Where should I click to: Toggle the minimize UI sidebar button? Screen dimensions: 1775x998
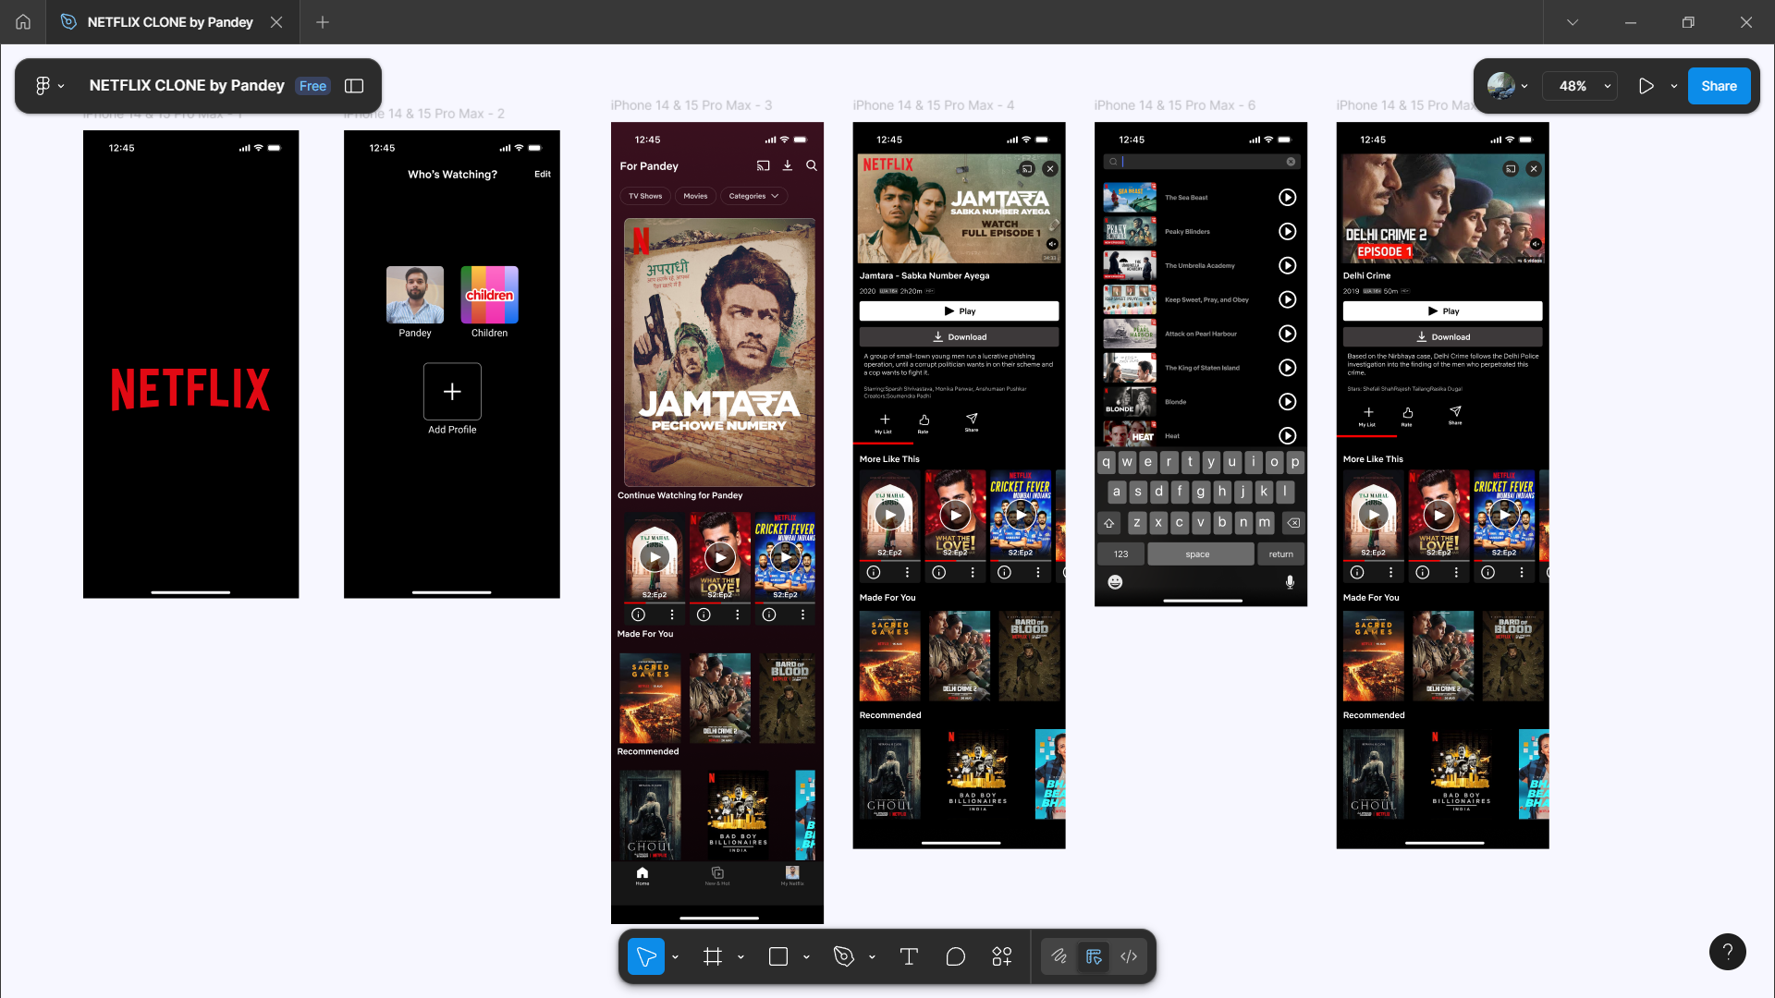point(354,86)
